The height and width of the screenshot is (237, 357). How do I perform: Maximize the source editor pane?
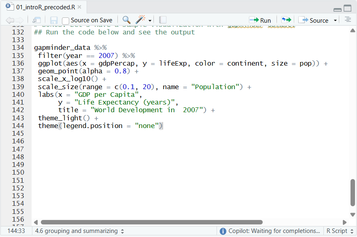tap(348, 9)
